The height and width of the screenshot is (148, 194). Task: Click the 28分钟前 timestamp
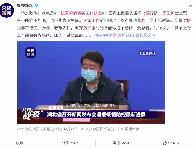pos(24,129)
